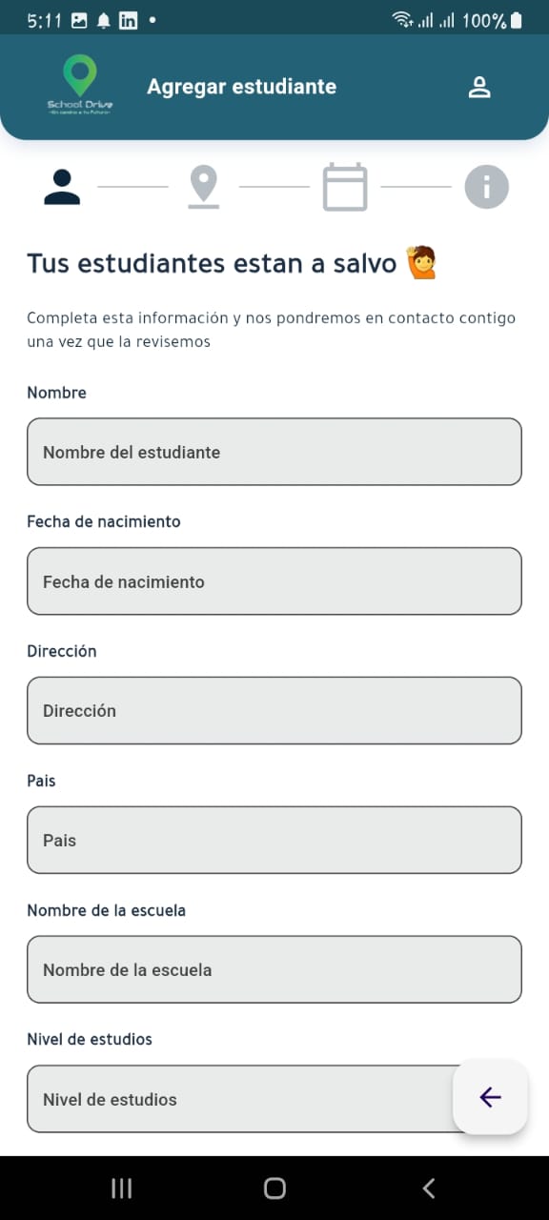This screenshot has width=549, height=1220.
Task: Click the Nombre de la escuela field
Action: tap(274, 969)
